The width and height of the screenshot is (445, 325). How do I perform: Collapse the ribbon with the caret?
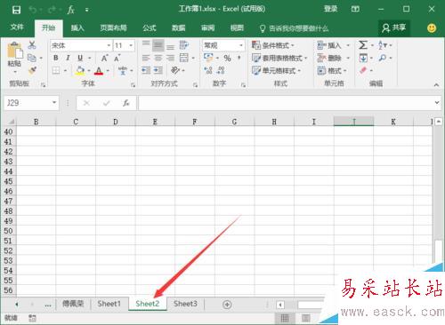[x=436, y=85]
